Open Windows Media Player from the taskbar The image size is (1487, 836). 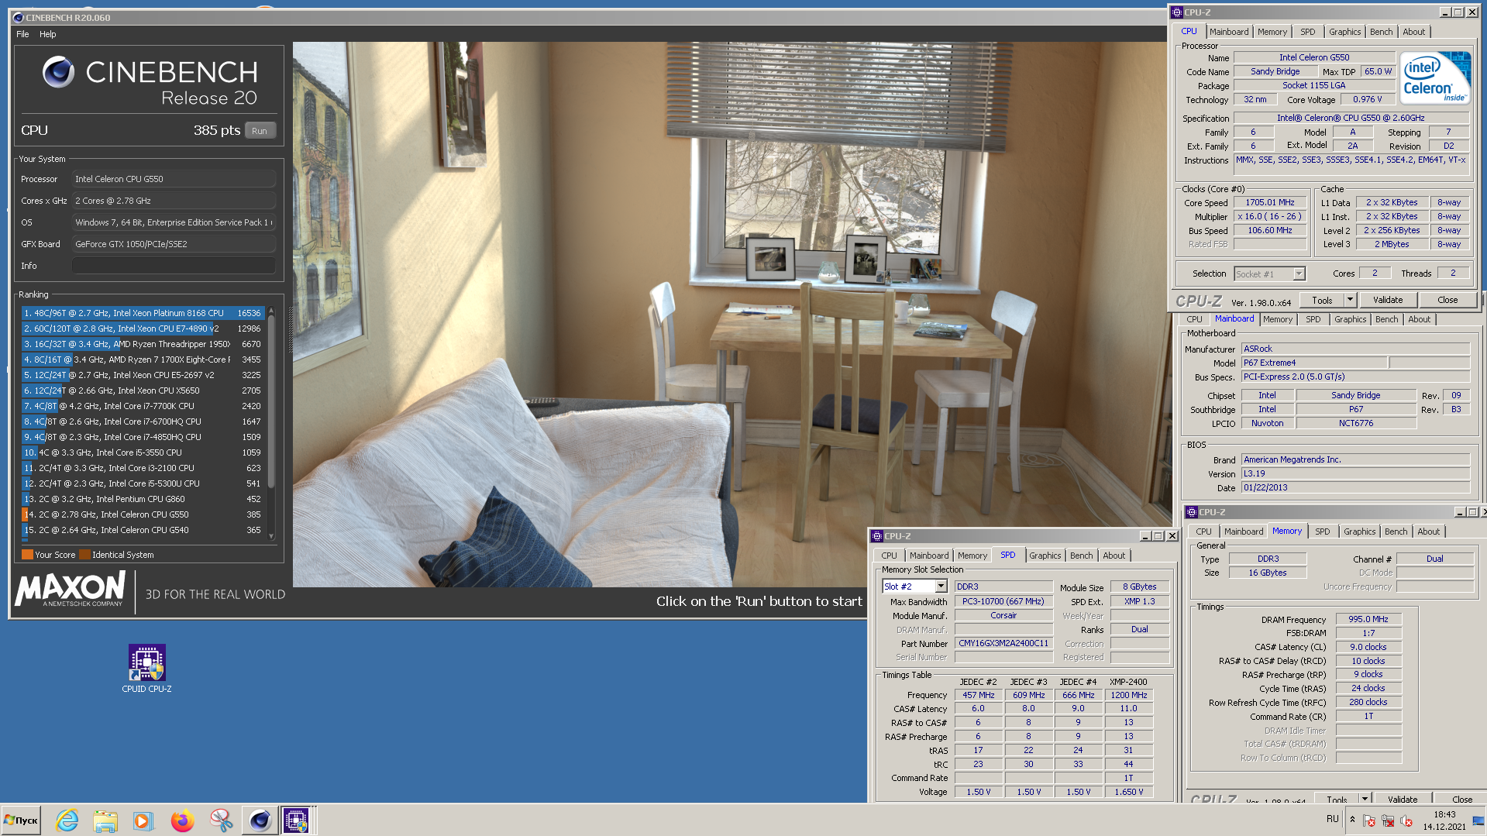point(143,820)
